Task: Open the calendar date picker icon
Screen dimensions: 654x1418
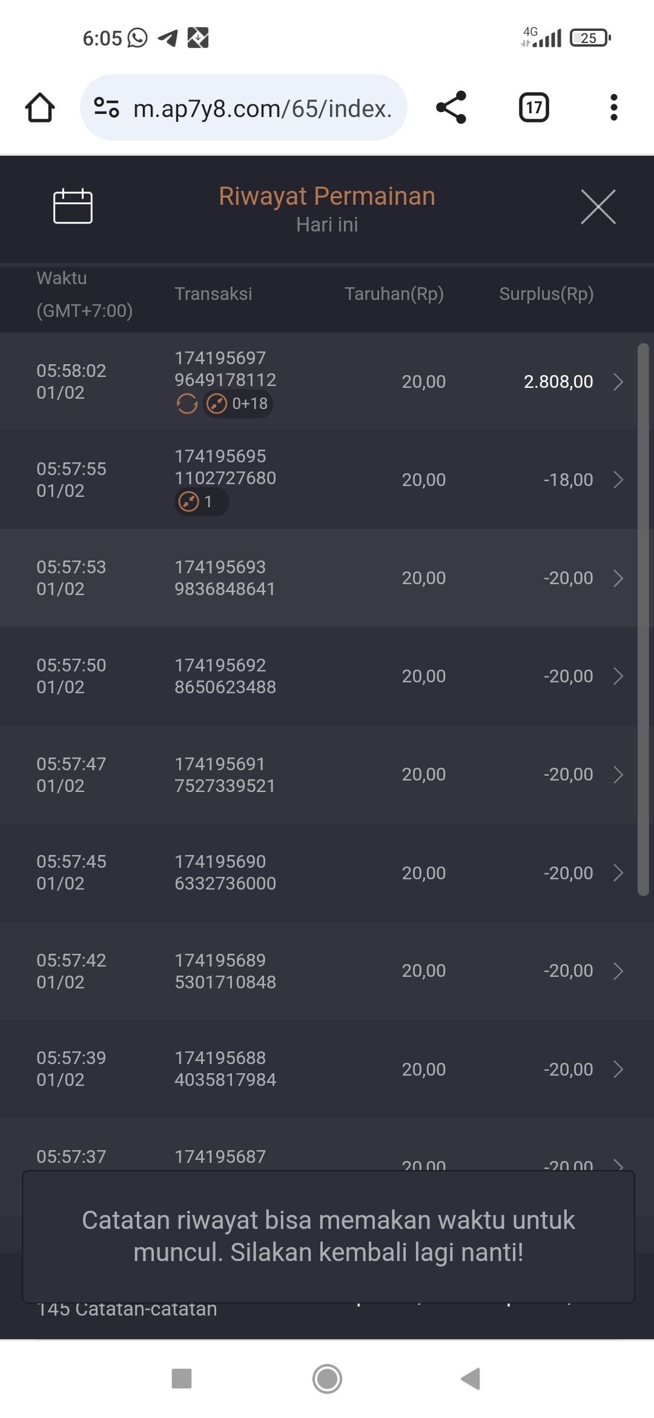Action: tap(73, 207)
